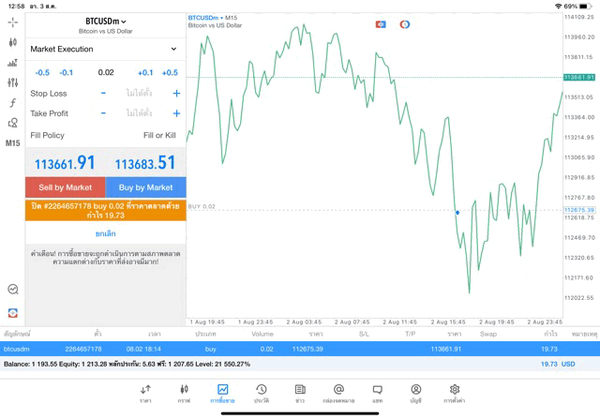Select the crosshair tool in left sidebar
The image size is (600, 419).
point(12,22)
